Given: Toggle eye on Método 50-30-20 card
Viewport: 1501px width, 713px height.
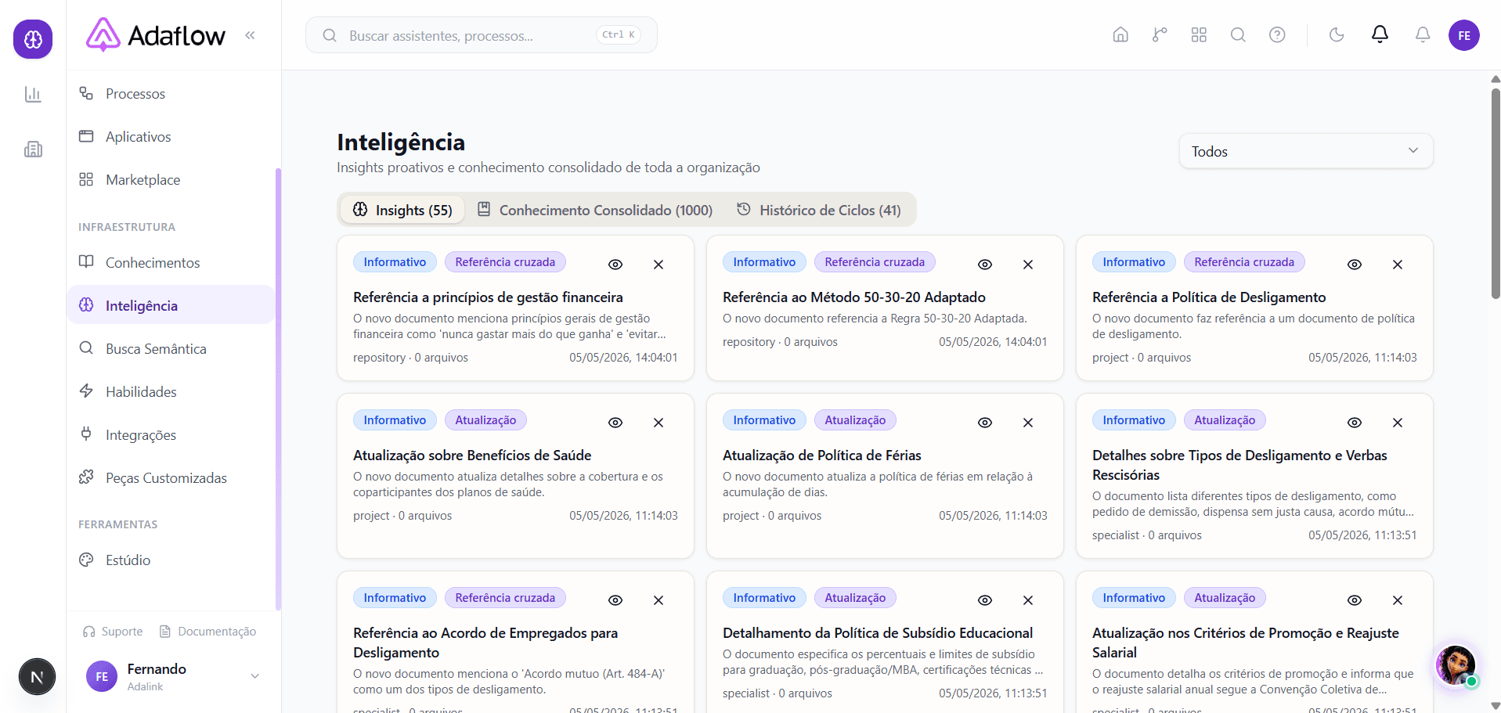Looking at the screenshot, I should tap(985, 265).
